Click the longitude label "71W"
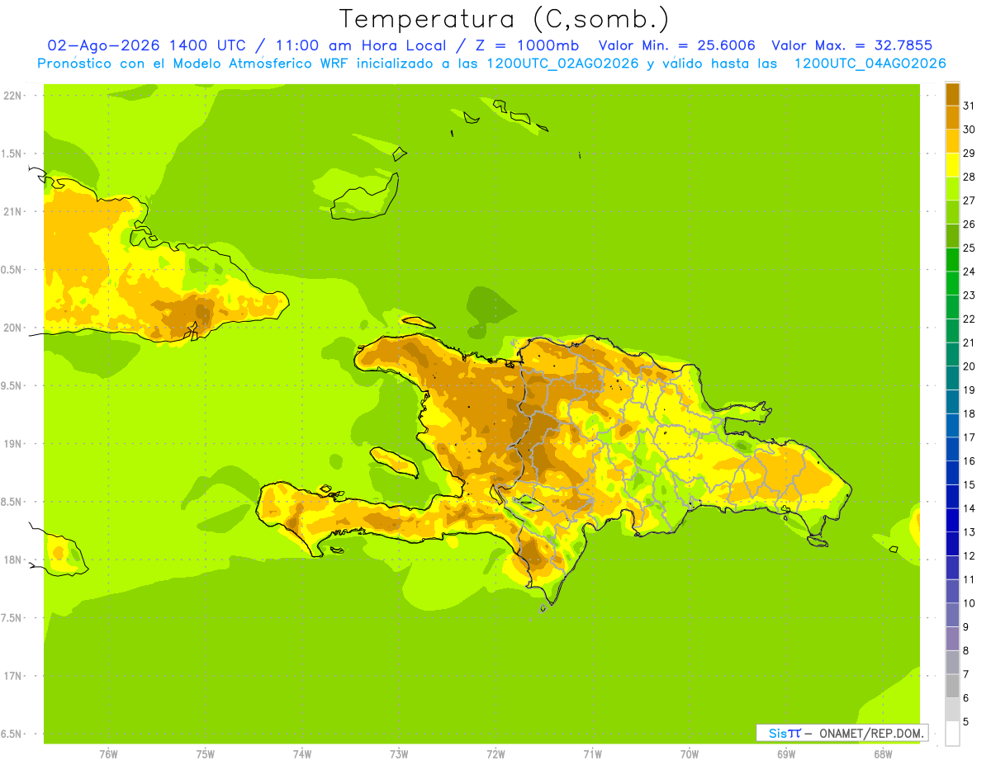The height and width of the screenshot is (765, 991). [x=592, y=753]
